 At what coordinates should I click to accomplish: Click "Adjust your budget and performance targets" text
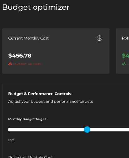[x=51, y=102]
